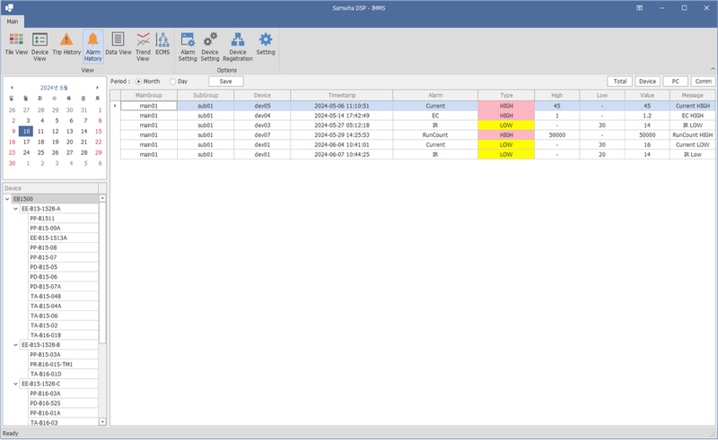The image size is (718, 440).
Task: Select timestamp 2024-05-14 17:42:49 cell
Action: [x=342, y=116]
